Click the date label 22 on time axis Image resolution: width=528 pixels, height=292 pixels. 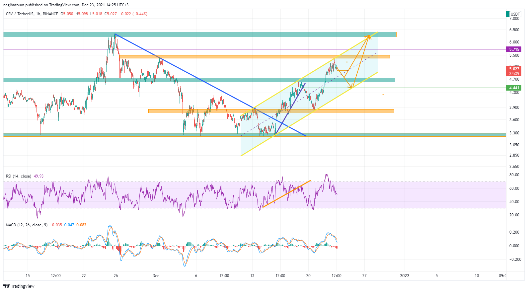pyautogui.click(x=84, y=276)
